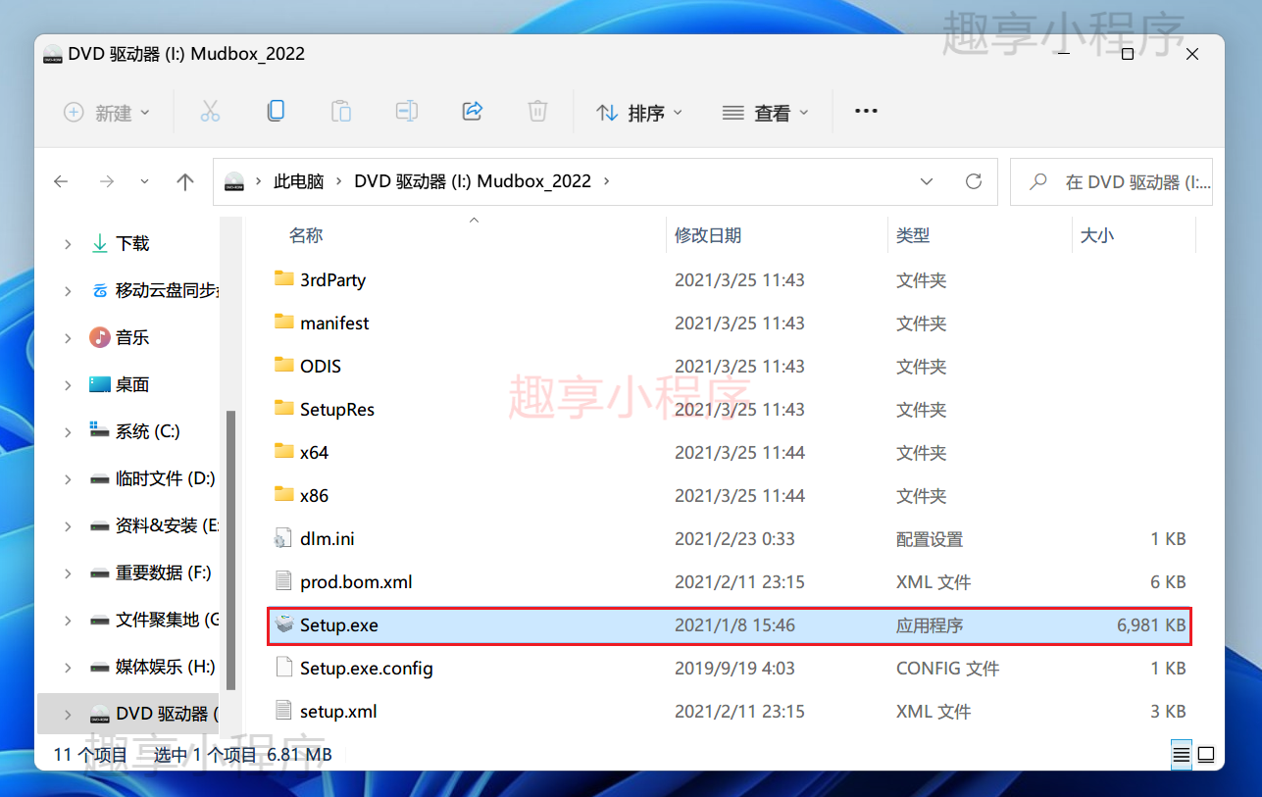Image resolution: width=1262 pixels, height=797 pixels.
Task: Click the dlm.ini file icon
Action: tap(284, 538)
